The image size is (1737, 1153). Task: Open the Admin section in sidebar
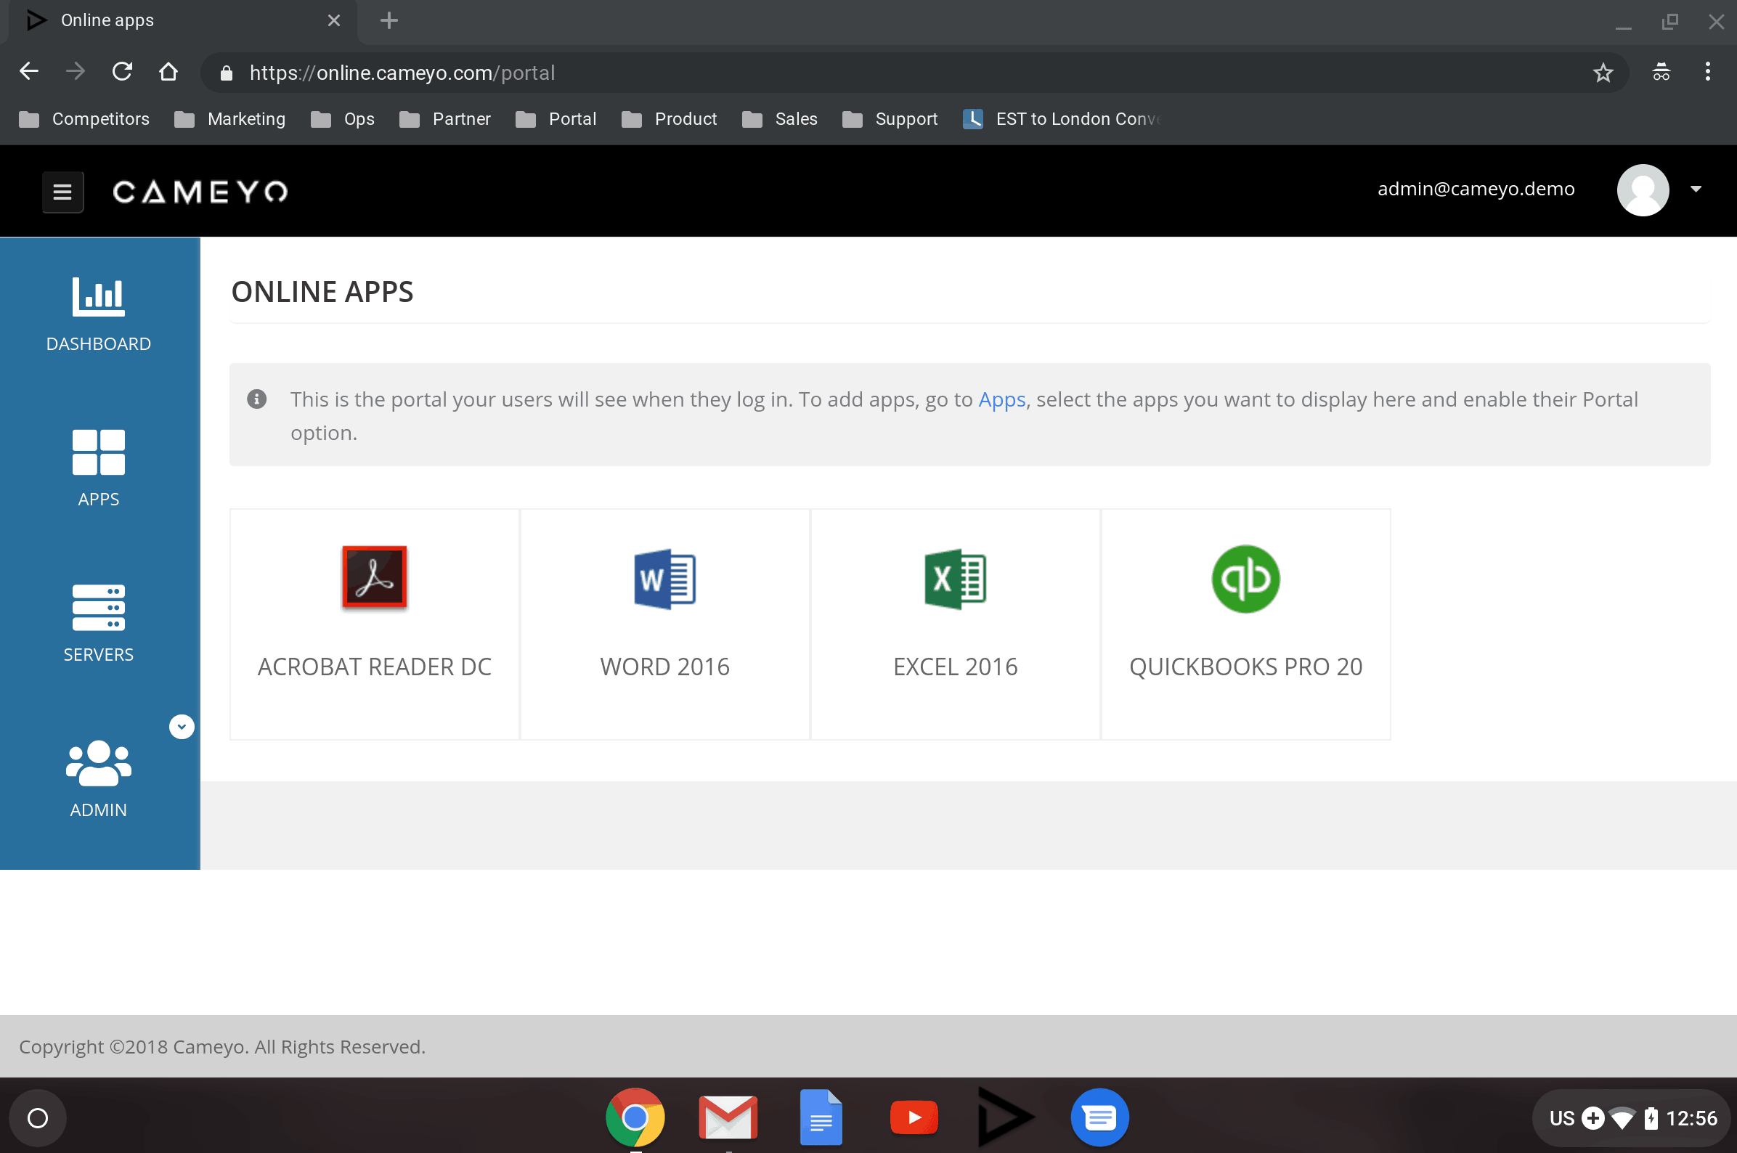point(99,780)
